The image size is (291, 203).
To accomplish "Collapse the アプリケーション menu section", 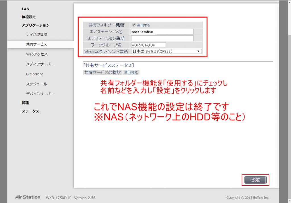I will pyautogui.click(x=36, y=25).
